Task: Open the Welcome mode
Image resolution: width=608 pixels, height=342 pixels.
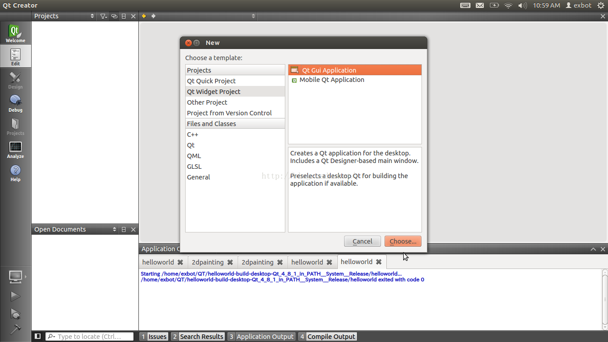Action: point(15,33)
